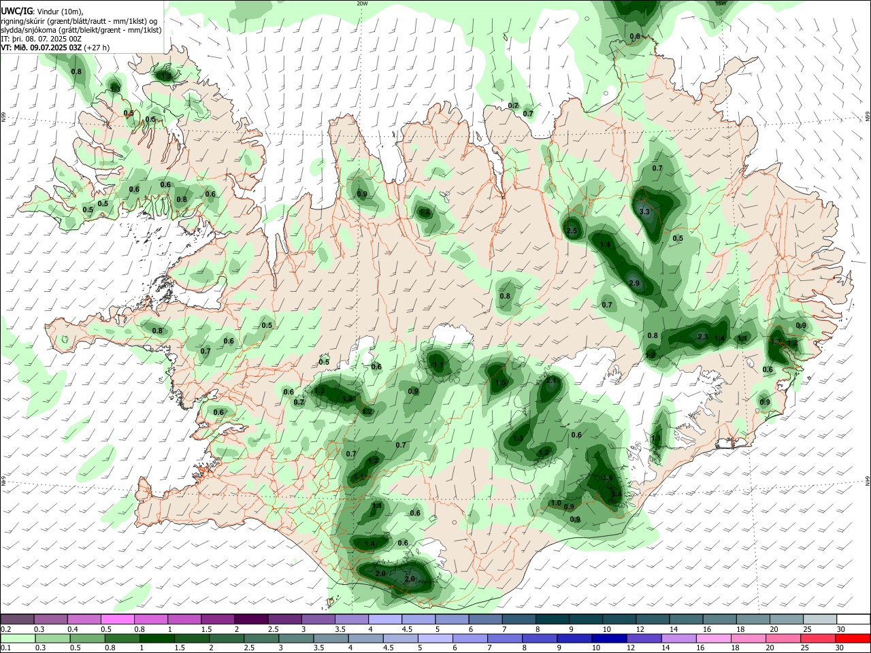This screenshot has height=653, width=871.
Task: Click the 3.3 precipitation value label
Action: [645, 212]
